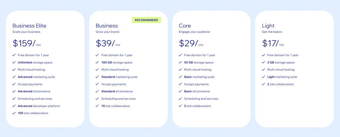Select the Business Elite plan title

(x=29, y=26)
